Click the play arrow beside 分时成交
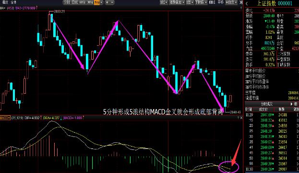 [291, 104]
